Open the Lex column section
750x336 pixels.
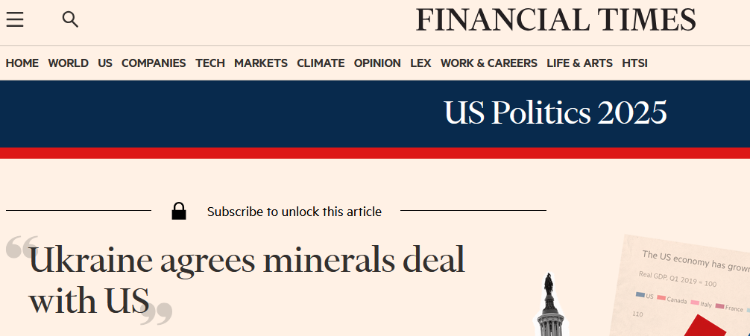(420, 63)
